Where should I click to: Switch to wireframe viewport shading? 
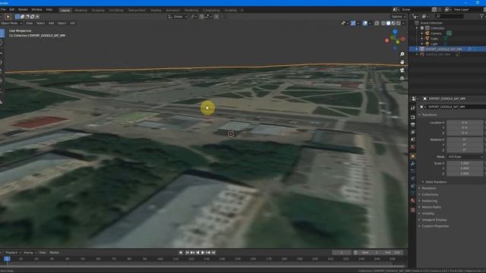click(383, 24)
